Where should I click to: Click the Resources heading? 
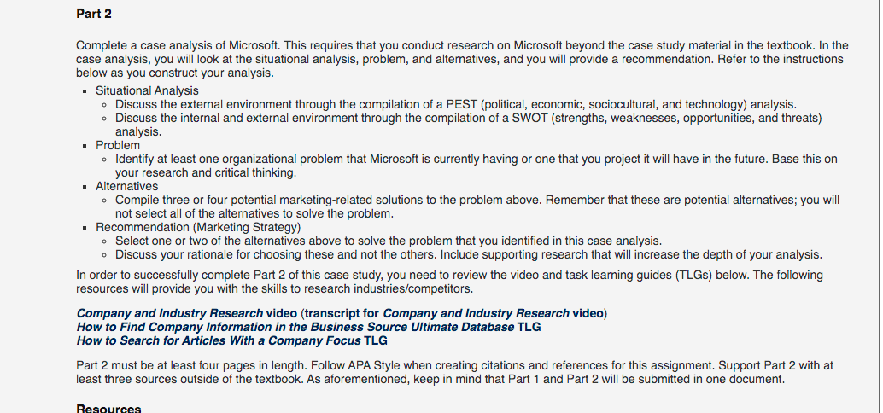click(x=108, y=409)
